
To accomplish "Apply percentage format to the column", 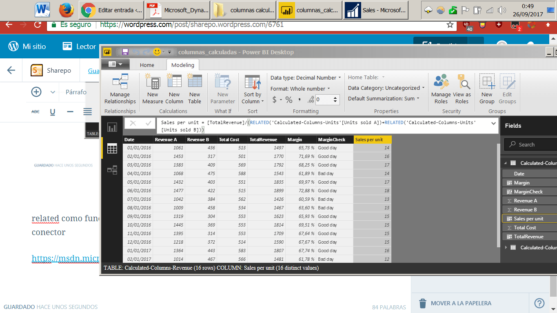I will [289, 100].
